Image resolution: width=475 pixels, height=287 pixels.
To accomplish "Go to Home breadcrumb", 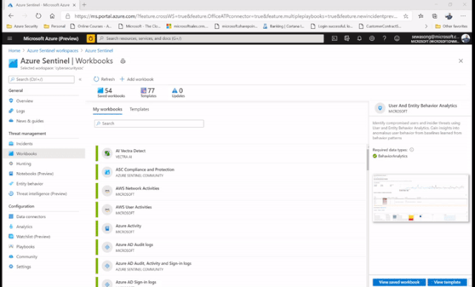I will click(14, 51).
